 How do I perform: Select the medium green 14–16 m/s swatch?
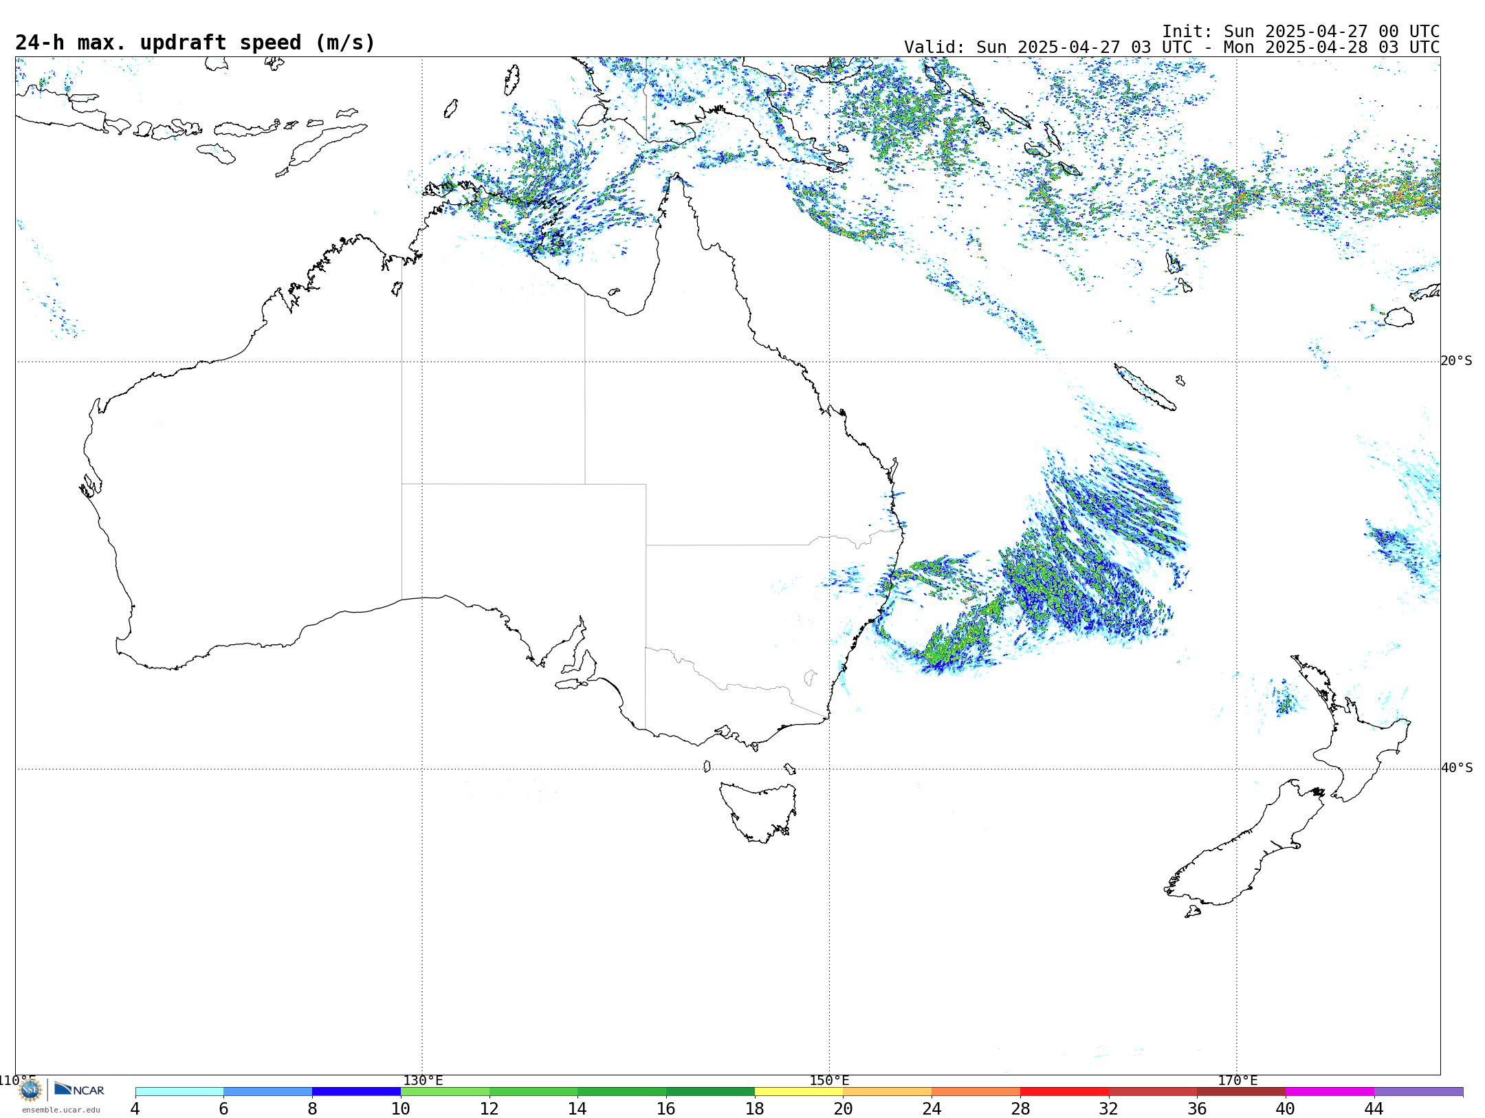(x=622, y=1092)
